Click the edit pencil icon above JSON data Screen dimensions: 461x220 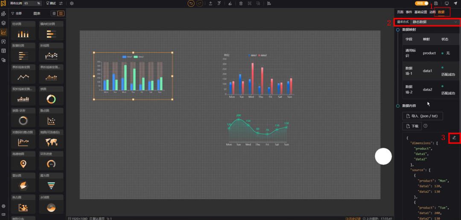(x=454, y=137)
